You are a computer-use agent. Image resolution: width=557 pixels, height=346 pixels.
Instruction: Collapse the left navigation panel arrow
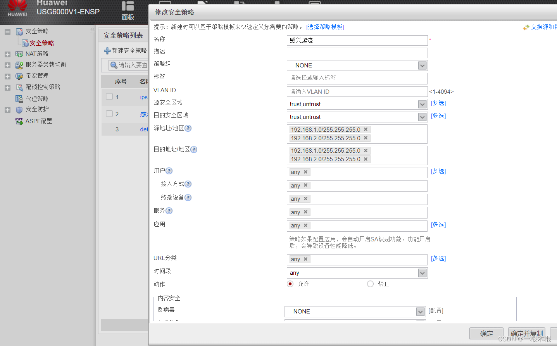[92, 29]
